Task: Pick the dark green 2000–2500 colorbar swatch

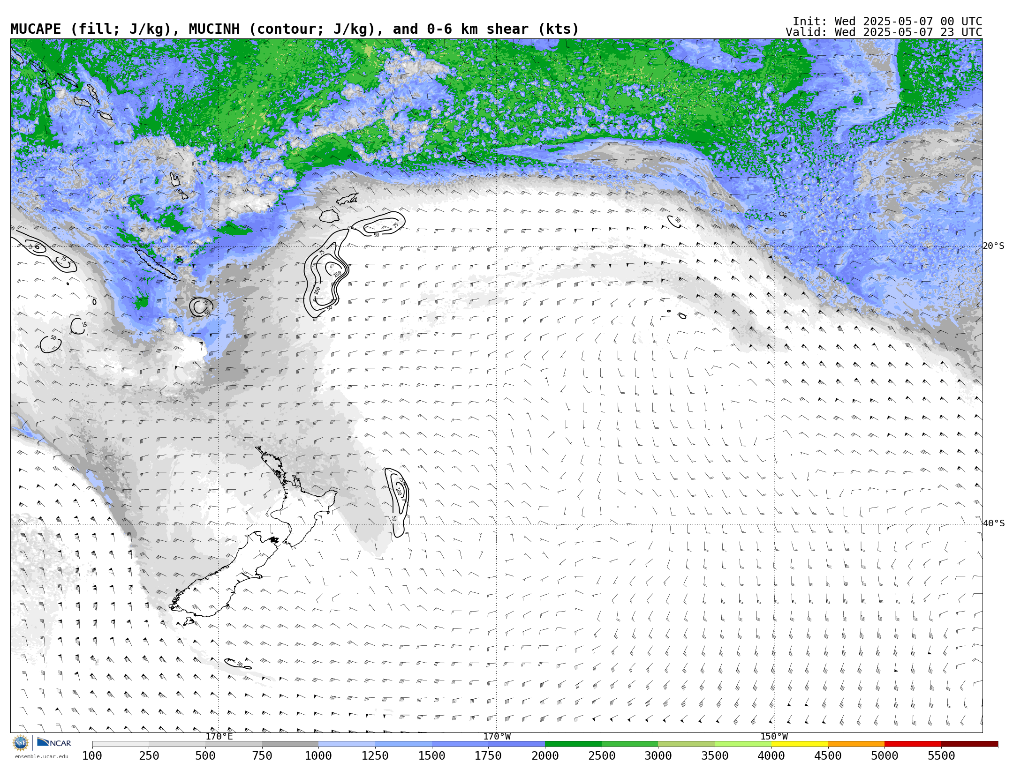Action: pyautogui.click(x=573, y=744)
